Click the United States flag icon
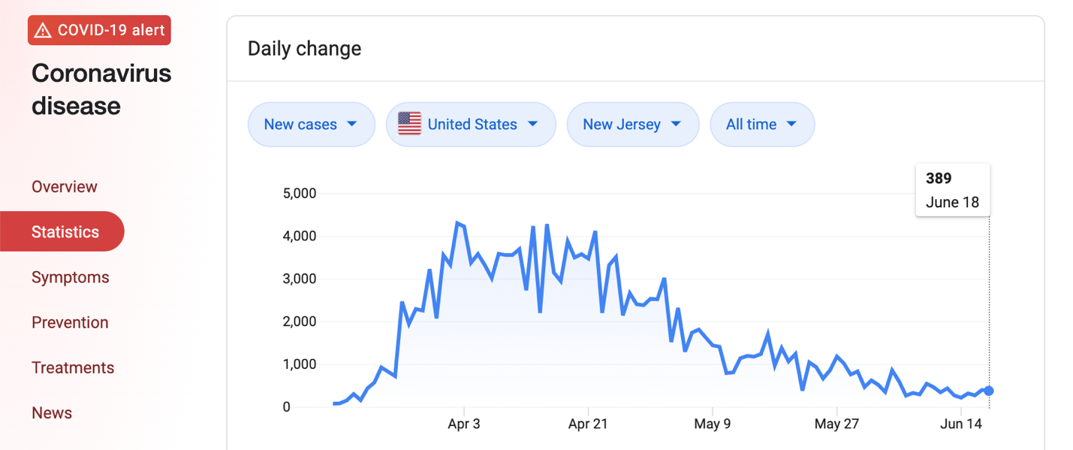Viewport: 1073px width, 450px height. click(409, 124)
